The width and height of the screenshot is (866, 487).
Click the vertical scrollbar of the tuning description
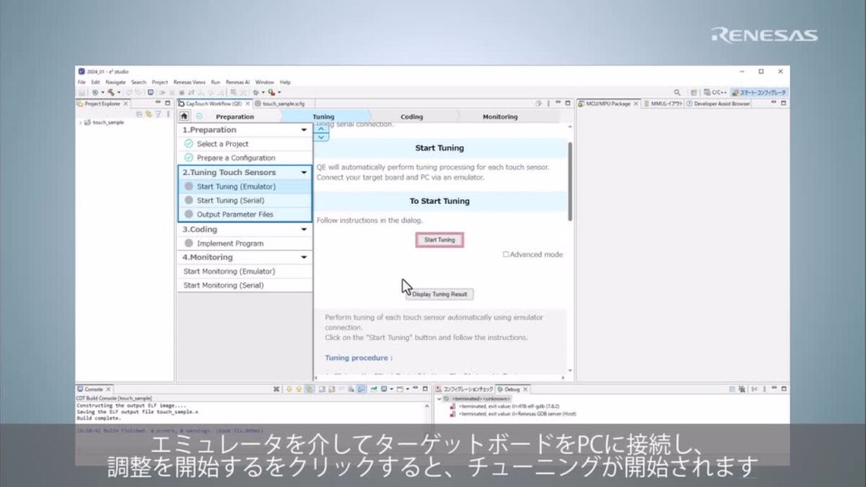pos(570,181)
